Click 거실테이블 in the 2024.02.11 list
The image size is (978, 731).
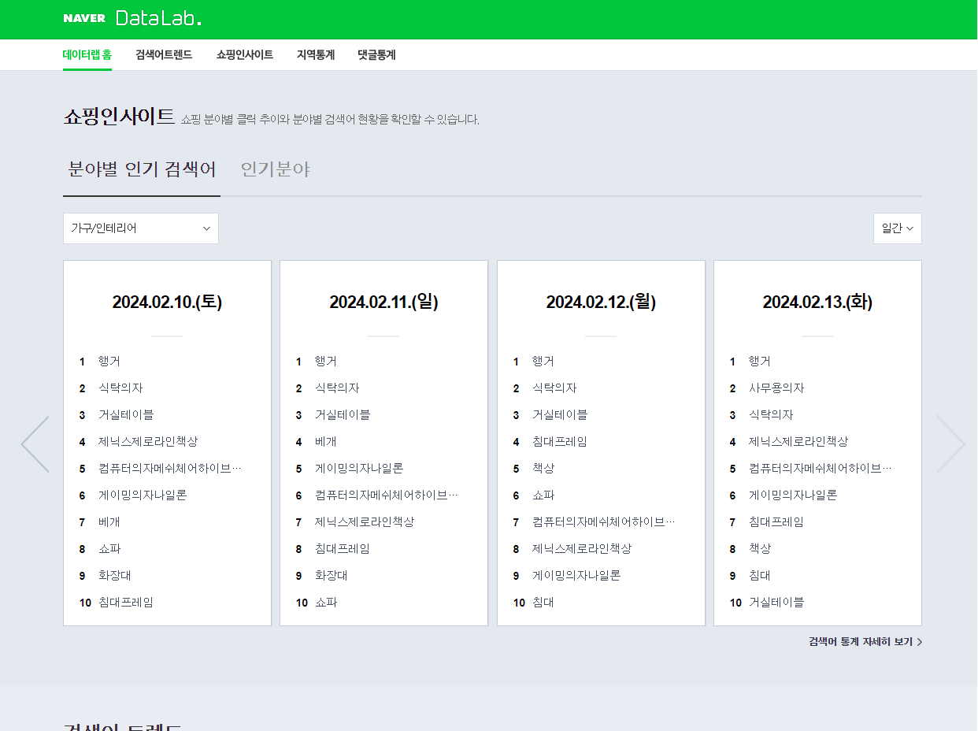pyautogui.click(x=343, y=415)
